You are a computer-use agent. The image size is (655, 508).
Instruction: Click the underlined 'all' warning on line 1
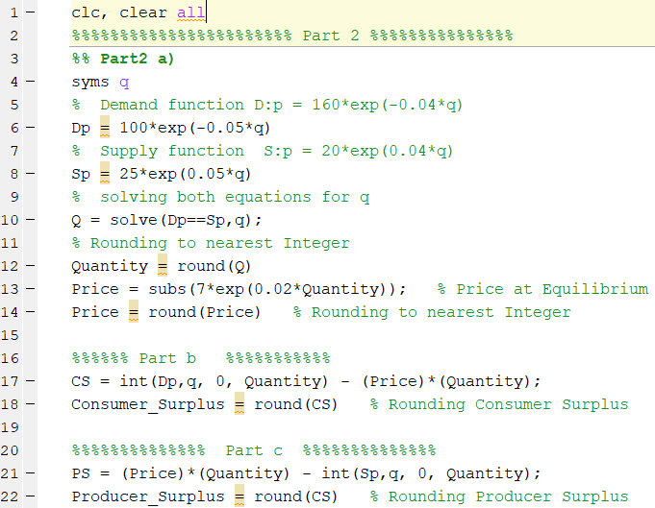[x=190, y=12]
